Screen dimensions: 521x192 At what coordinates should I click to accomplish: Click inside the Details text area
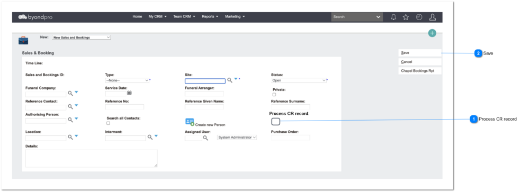click(92, 158)
